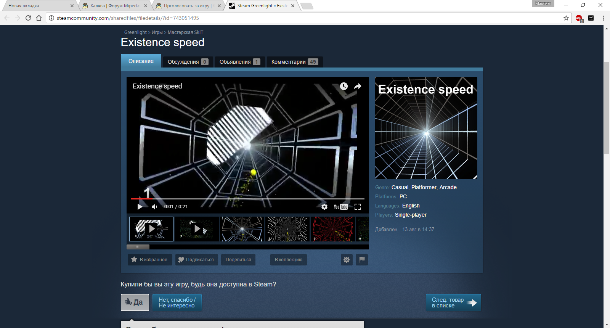Click the scrollbar down arrow
This screenshot has height=328, width=610.
[607, 325]
